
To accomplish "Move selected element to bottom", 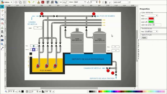I will [x=52, y=2].
